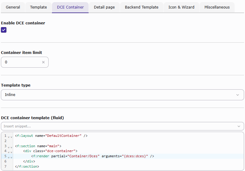Expand the Insert snippet dropdown
Viewport: 245px width, 171px height.
[x=122, y=126]
